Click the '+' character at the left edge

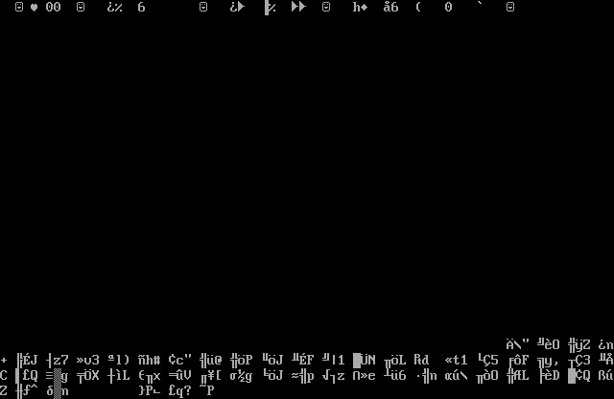(4, 361)
